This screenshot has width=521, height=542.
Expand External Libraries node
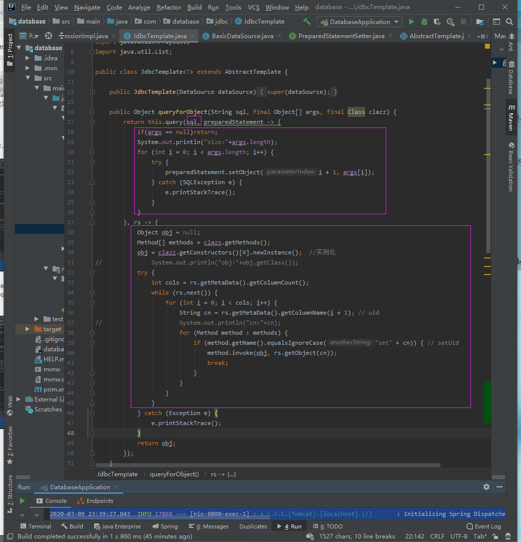tap(19, 399)
